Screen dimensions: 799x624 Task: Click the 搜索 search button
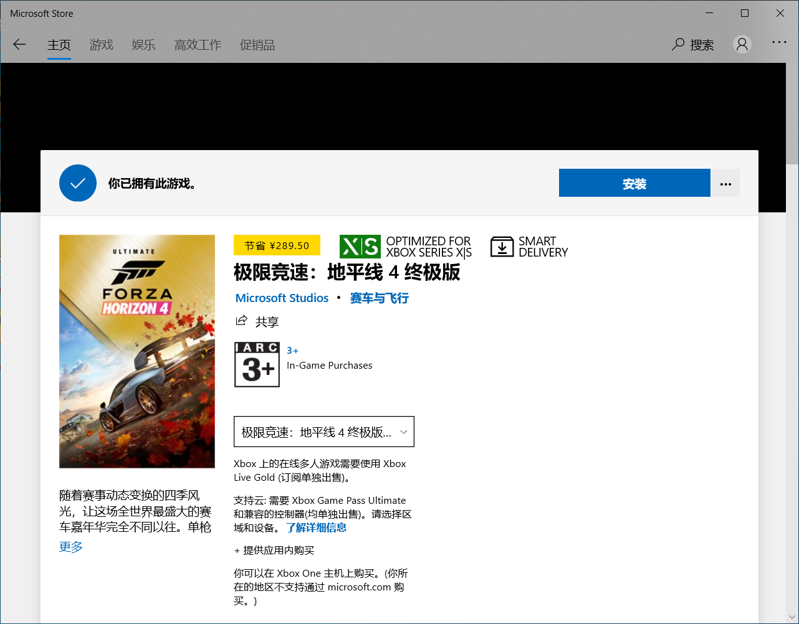click(x=693, y=45)
